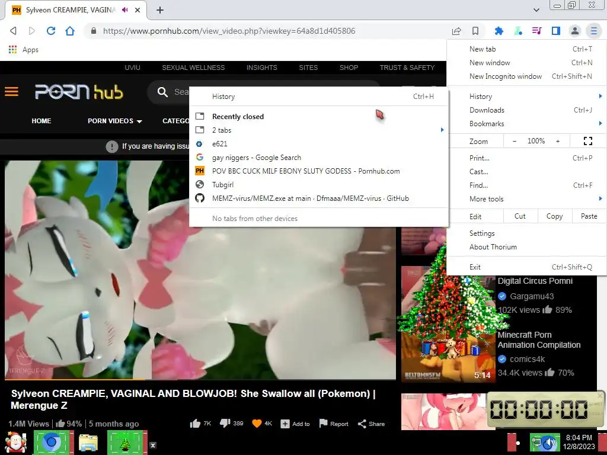Open the Extensions puzzle-piece menu

coord(499,31)
